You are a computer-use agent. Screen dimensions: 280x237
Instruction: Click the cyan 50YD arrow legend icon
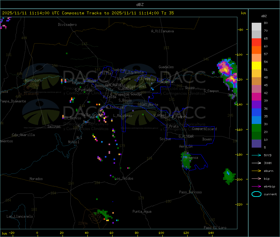(256, 155)
